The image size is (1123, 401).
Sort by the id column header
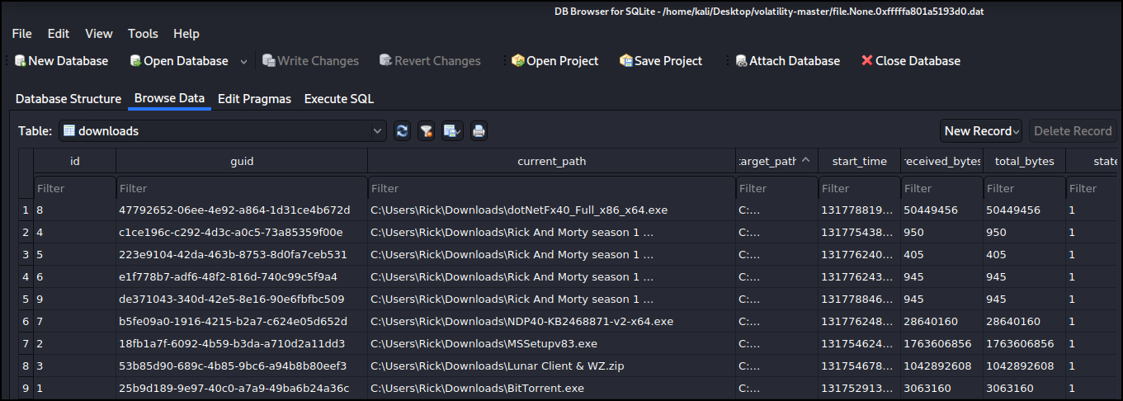[x=75, y=161]
